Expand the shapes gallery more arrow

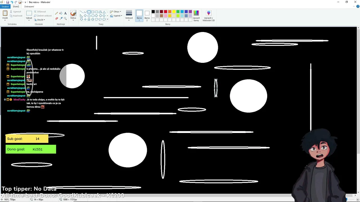[107, 19]
